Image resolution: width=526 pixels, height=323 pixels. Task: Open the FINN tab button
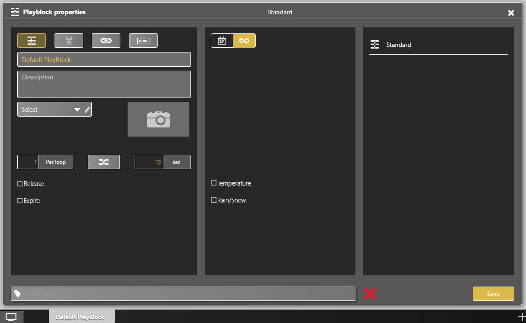tap(143, 40)
